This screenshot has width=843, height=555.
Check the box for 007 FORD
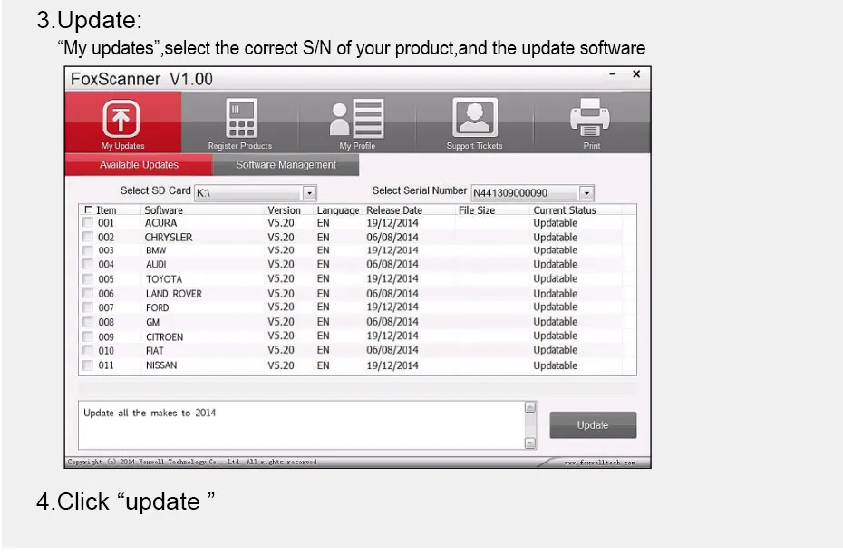point(87,307)
